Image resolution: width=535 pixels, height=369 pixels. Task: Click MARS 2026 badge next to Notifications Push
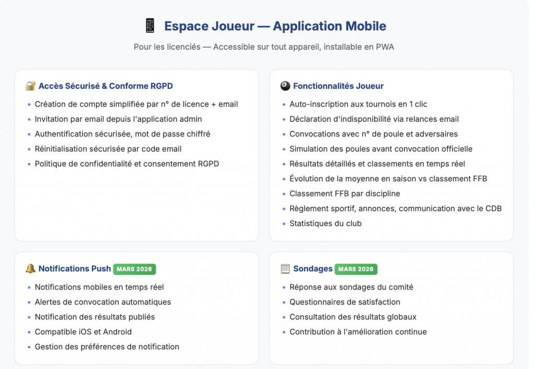click(x=134, y=269)
